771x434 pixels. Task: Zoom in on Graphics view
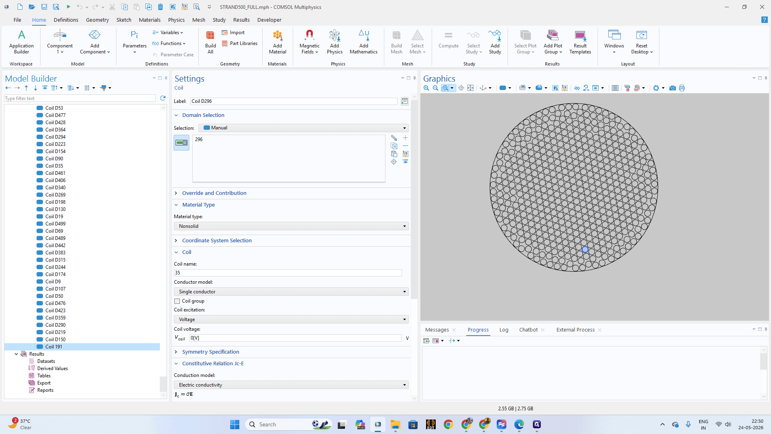click(426, 88)
